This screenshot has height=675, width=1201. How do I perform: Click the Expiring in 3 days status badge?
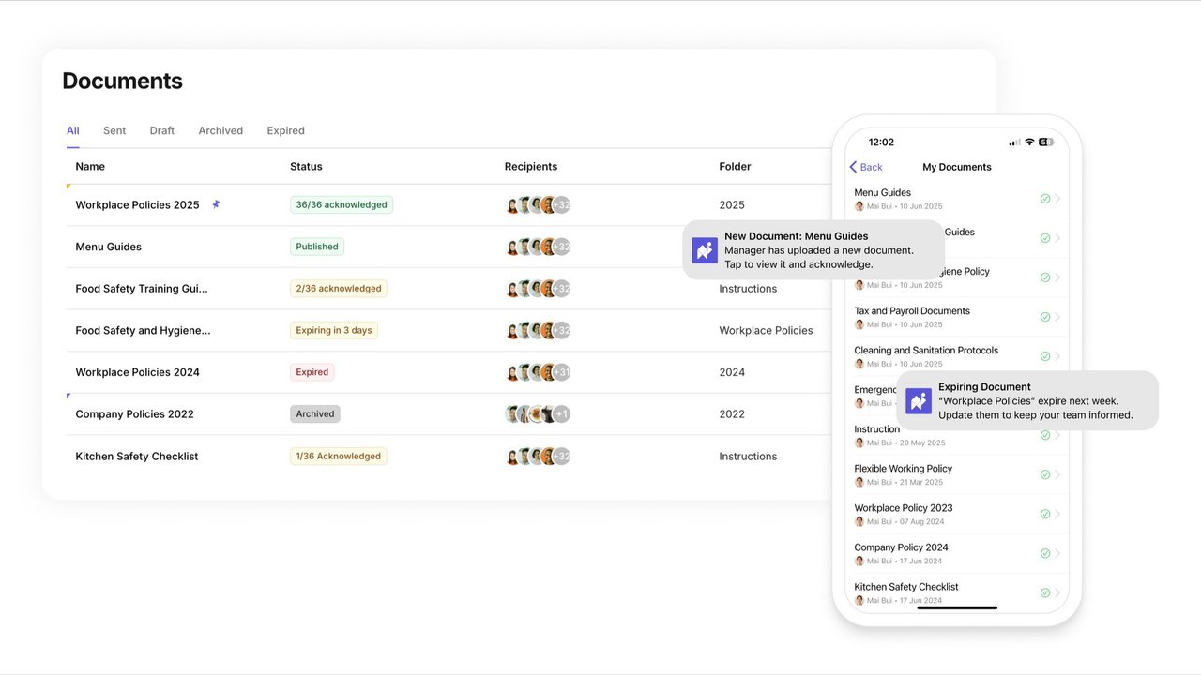tap(334, 330)
